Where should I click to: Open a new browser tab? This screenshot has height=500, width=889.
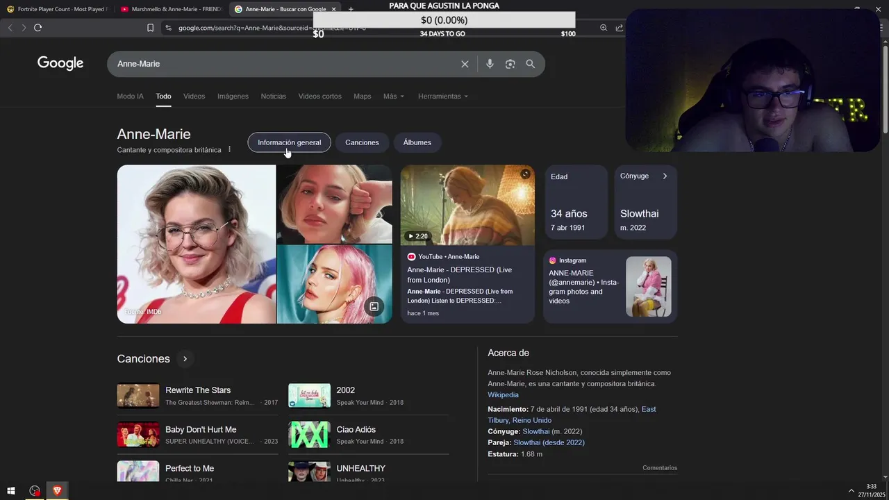pyautogui.click(x=351, y=9)
